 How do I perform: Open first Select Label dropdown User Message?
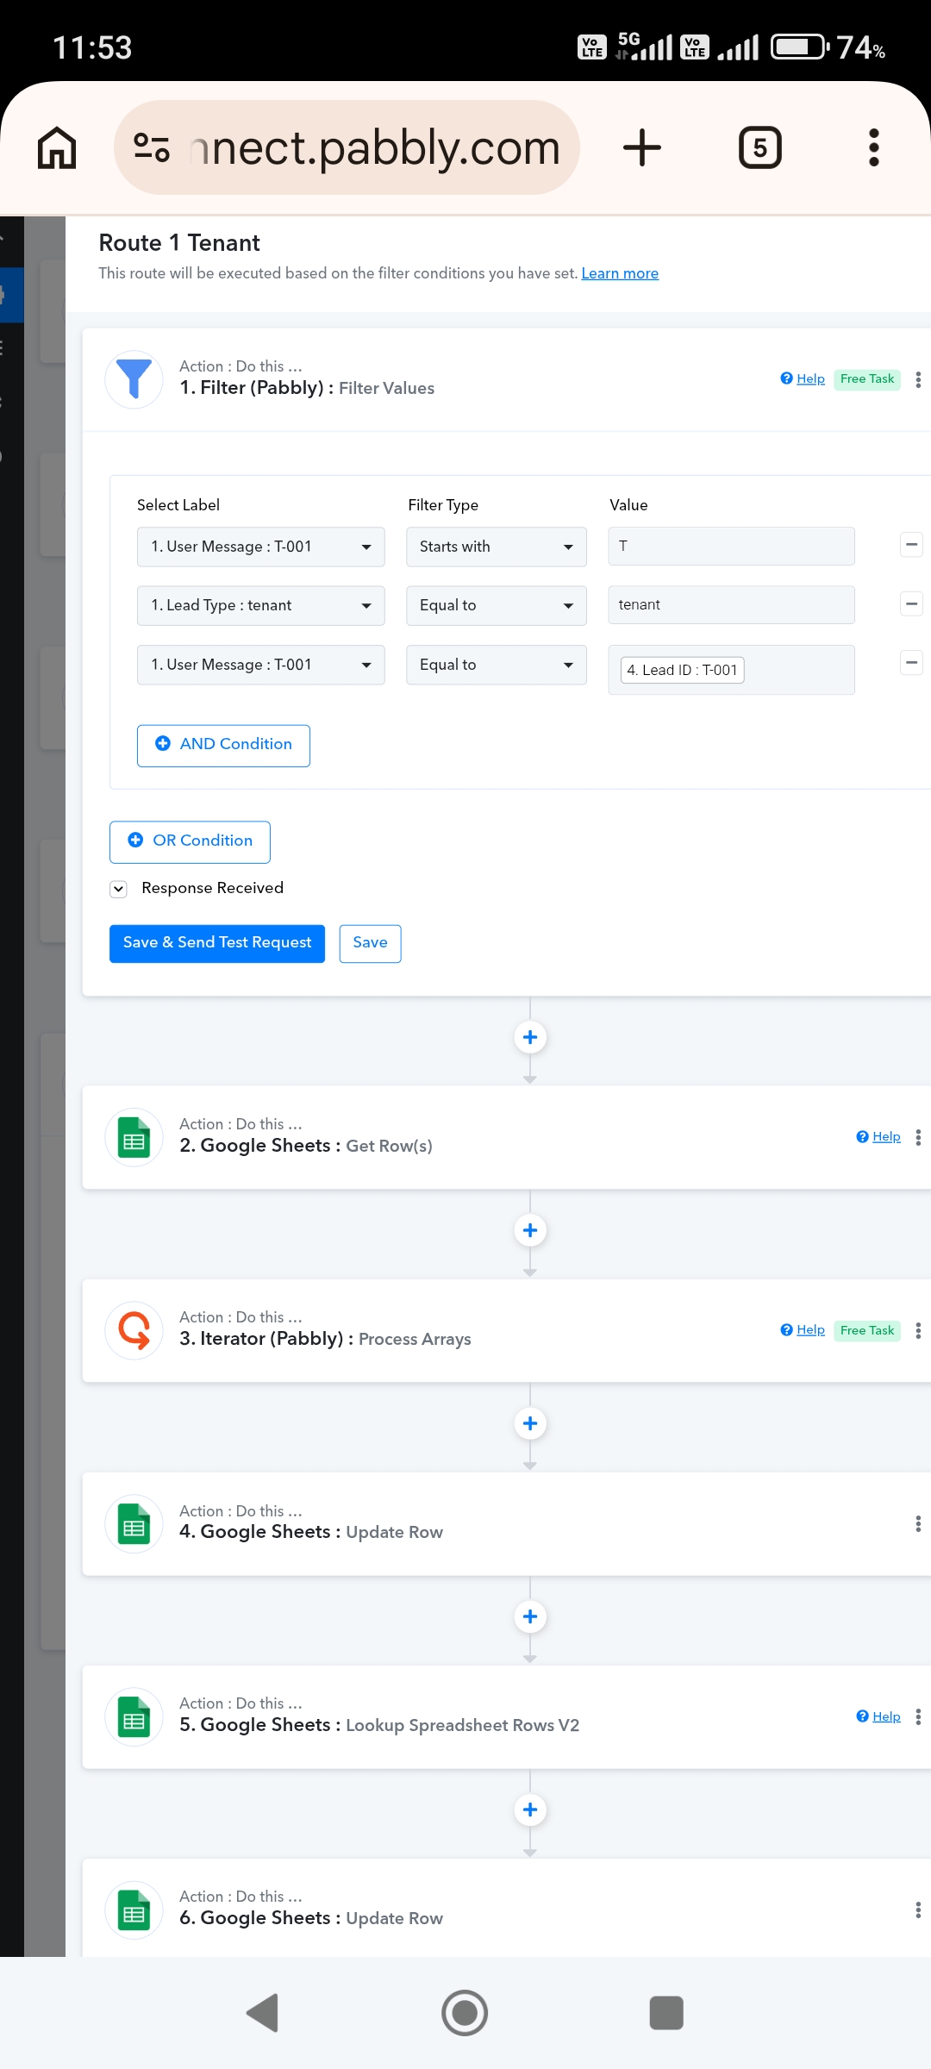(261, 547)
